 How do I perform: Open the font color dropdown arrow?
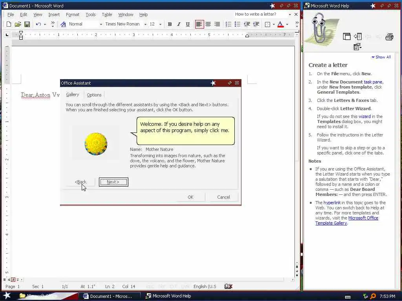click(x=287, y=24)
